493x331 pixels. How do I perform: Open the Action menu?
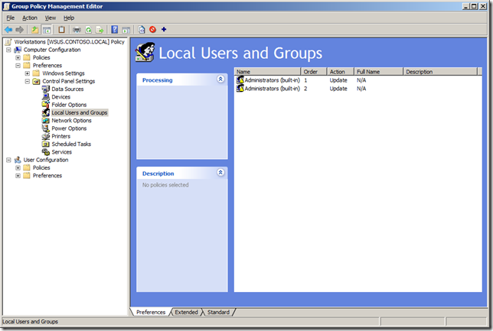pos(29,18)
